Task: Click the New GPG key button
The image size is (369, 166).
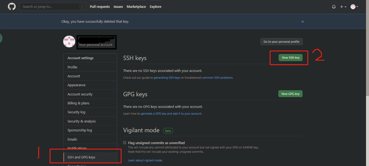Action: point(290,94)
